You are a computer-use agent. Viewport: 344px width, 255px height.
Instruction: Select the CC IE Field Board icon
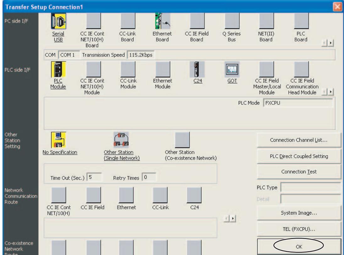coord(197,21)
